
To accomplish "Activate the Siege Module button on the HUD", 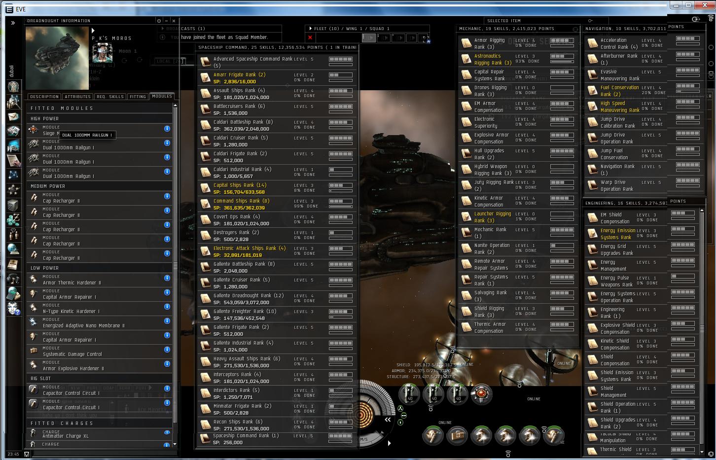I will point(481,394).
